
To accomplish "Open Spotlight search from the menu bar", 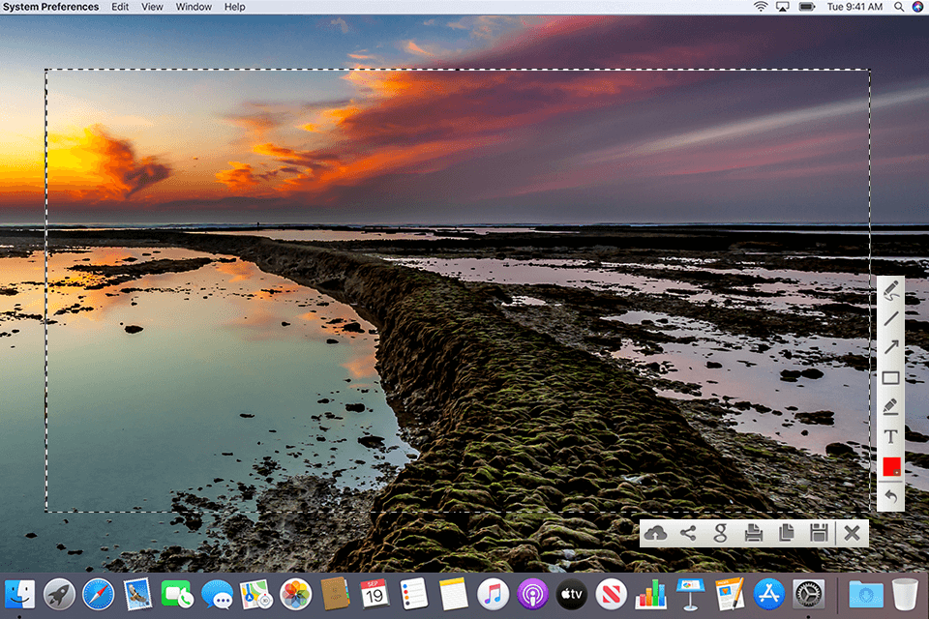I will (x=900, y=7).
